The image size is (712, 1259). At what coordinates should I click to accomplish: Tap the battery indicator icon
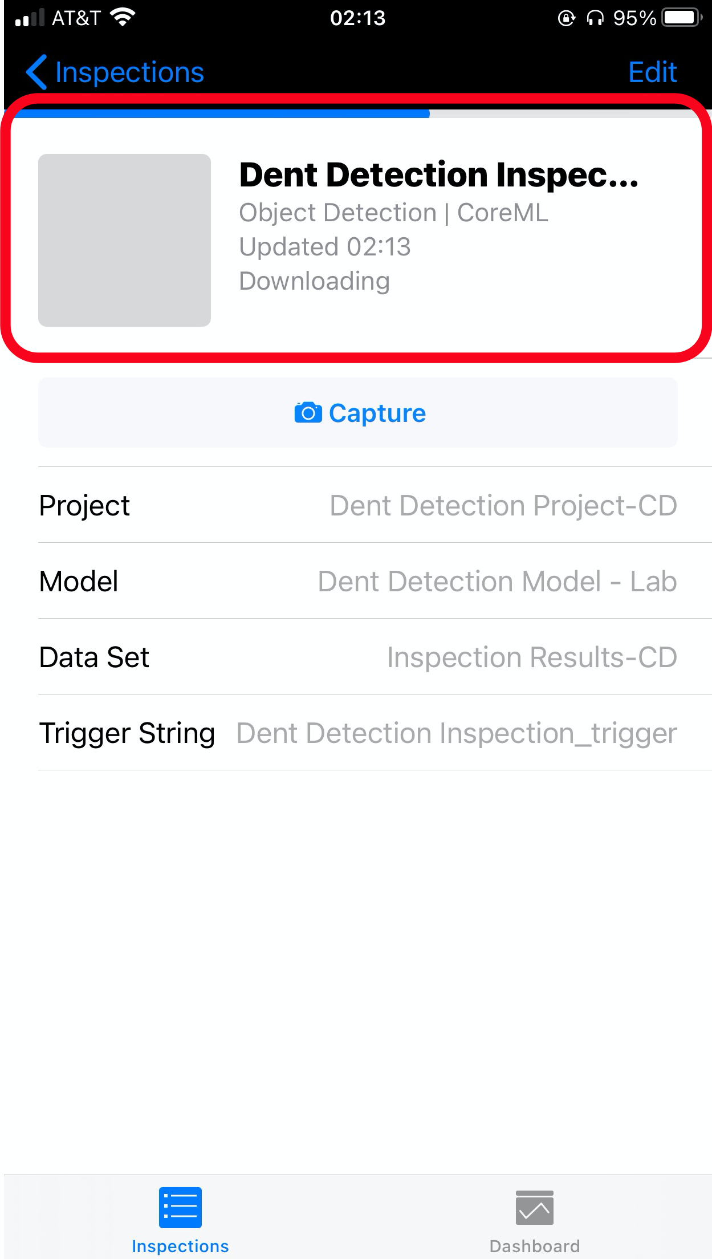click(x=682, y=18)
